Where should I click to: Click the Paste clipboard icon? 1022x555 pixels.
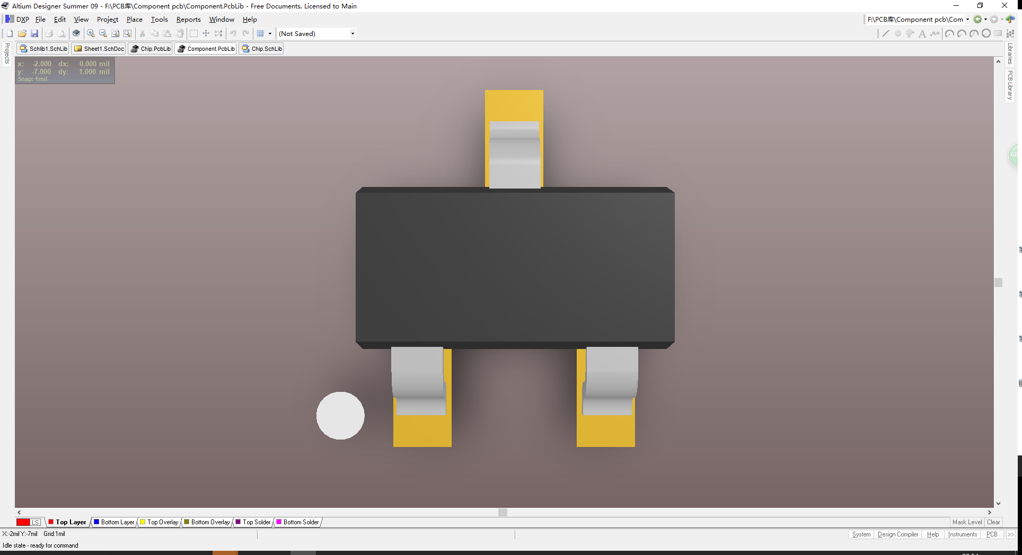(x=167, y=33)
